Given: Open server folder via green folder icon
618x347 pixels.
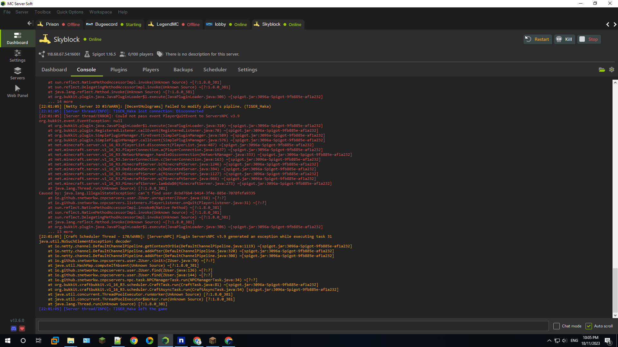Looking at the screenshot, I should click(x=602, y=70).
